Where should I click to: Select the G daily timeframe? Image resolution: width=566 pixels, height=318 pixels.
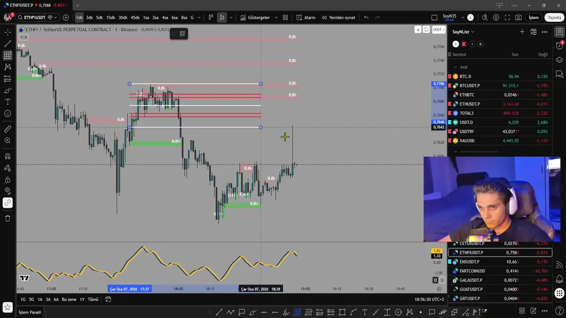click(x=192, y=18)
